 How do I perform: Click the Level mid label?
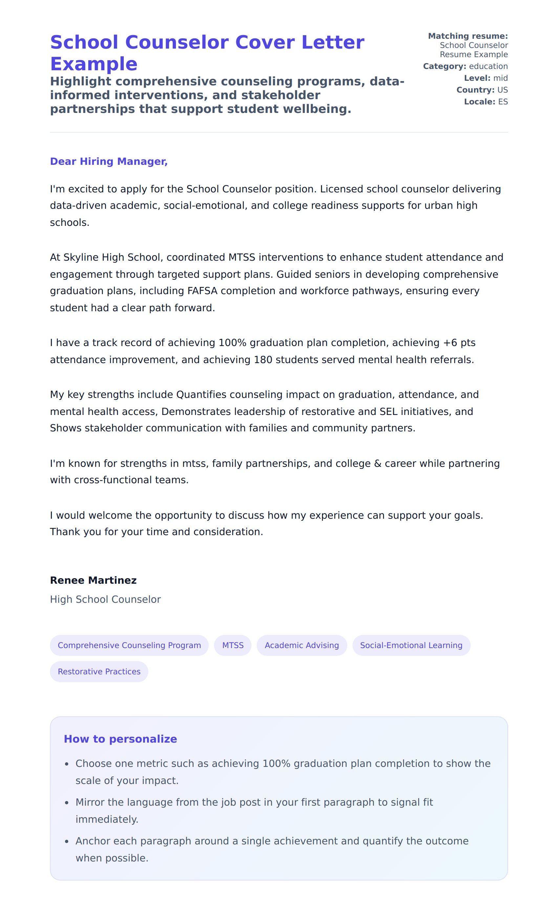click(485, 78)
